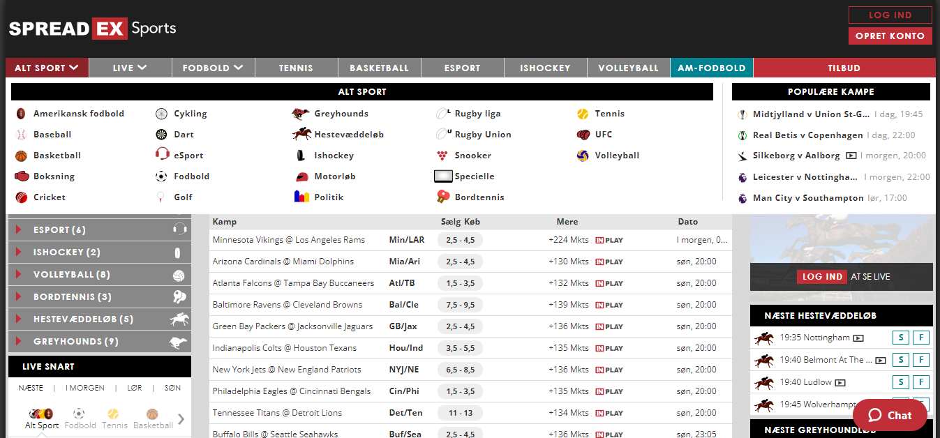Screen dimensions: 940x438
Task: Click the eSport headset icon
Action: [162, 155]
